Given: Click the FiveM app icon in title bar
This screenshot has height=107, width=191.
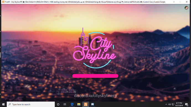Looking at the screenshot, I should [3, 2].
